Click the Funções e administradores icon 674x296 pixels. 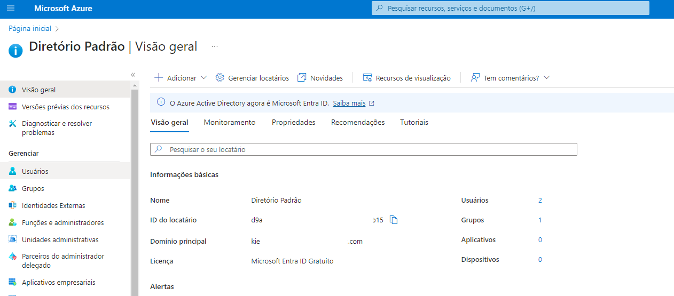(12, 222)
